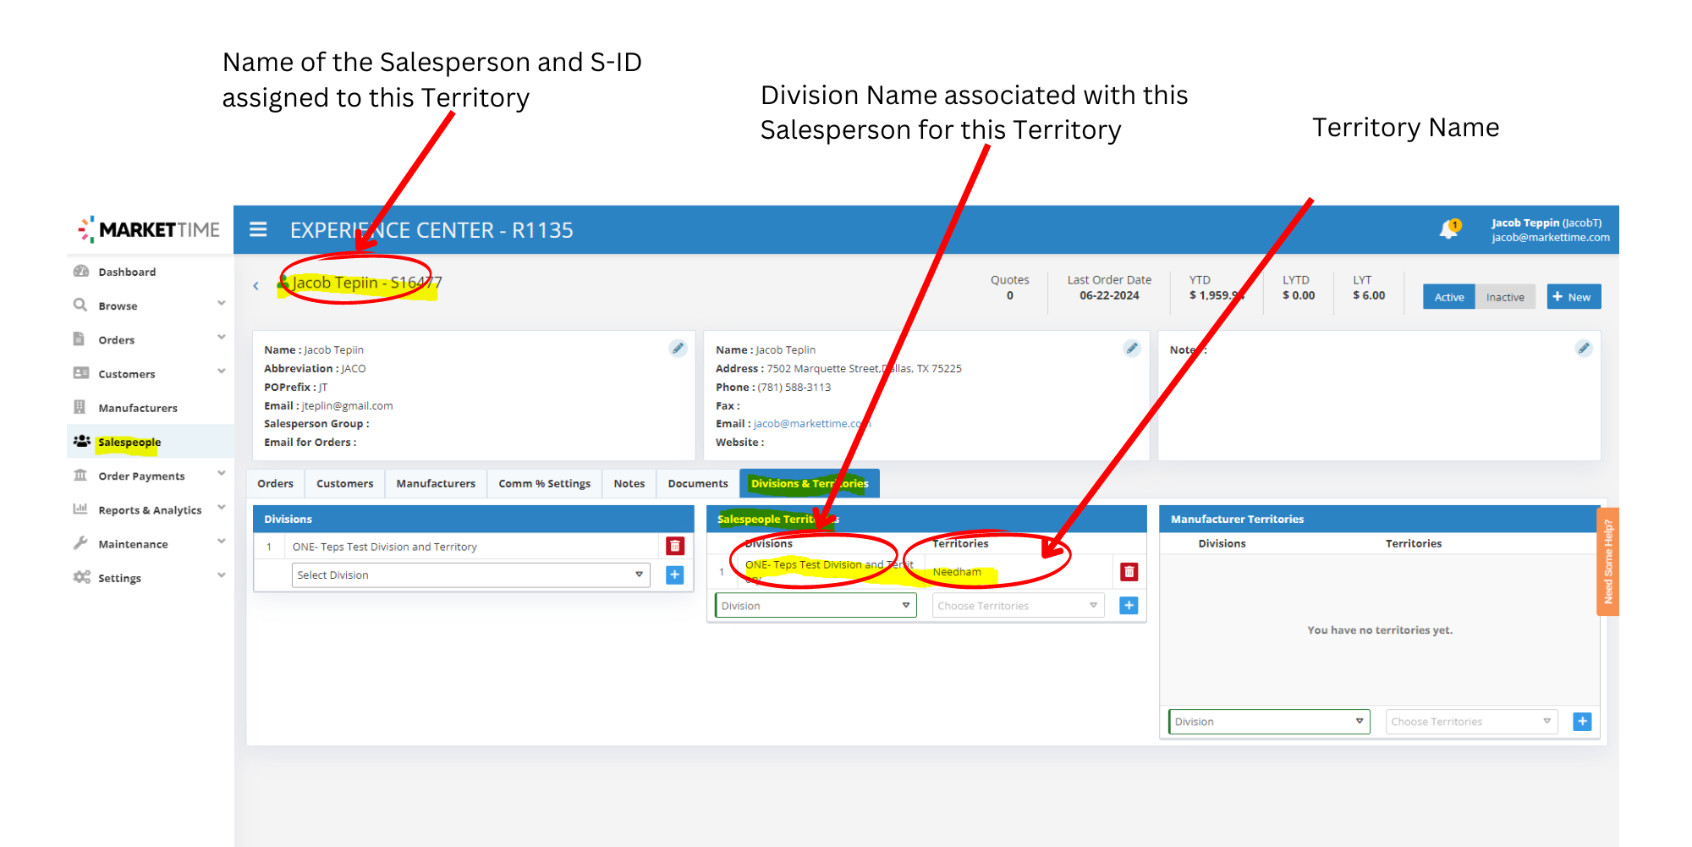Open the Select Division dropdown
The height and width of the screenshot is (847, 1692).
[470, 575]
